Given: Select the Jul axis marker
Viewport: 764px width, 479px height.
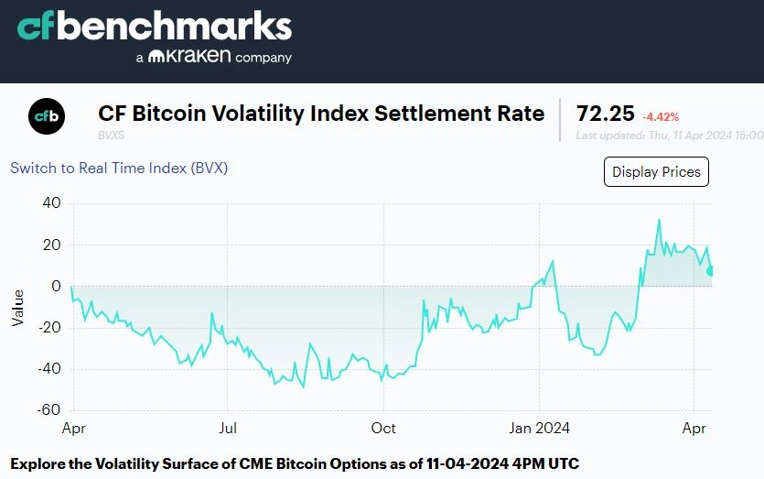Looking at the screenshot, I should coord(228,428).
